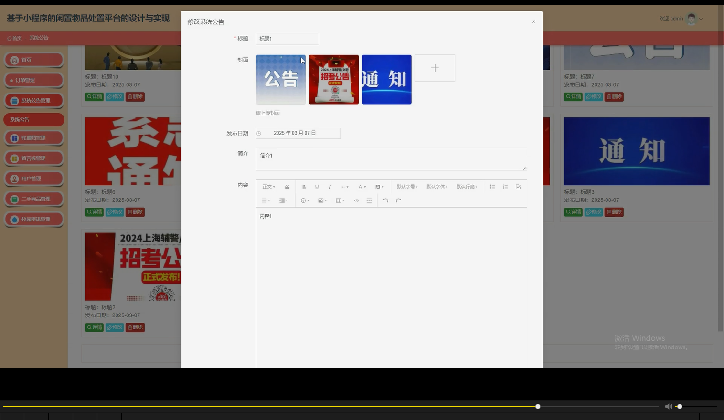Toggle underline formatting in the editor
Viewport: 724px width, 420px height.
tap(317, 187)
